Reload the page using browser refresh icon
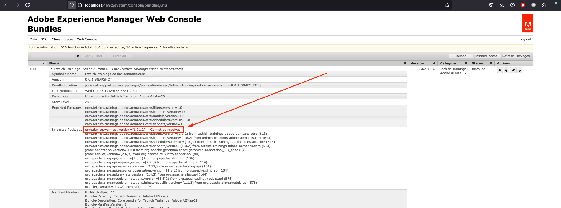This screenshot has height=208, width=561. point(28,5)
